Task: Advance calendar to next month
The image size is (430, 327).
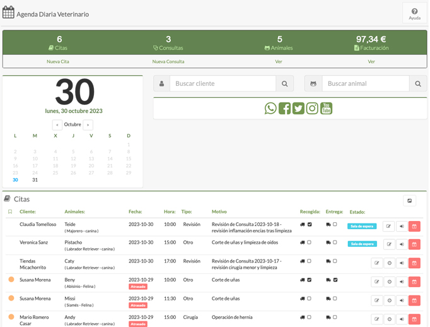Action: pos(88,125)
